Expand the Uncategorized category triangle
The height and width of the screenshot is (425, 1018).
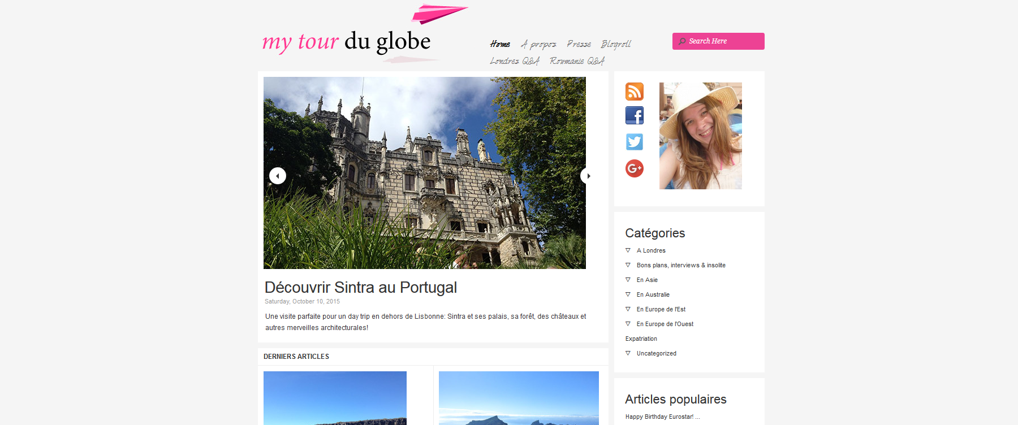pos(628,353)
